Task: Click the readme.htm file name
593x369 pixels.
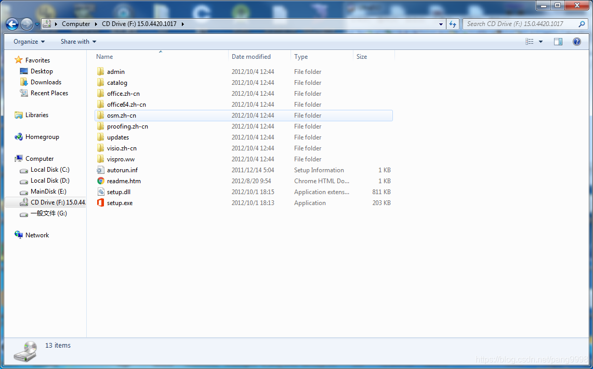Action: coord(124,181)
